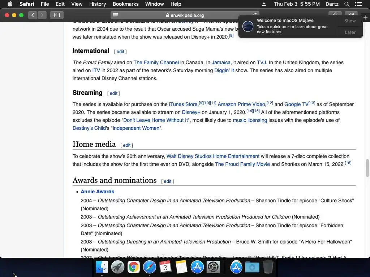
Task: Open the TVJ link
Action: click(x=261, y=63)
